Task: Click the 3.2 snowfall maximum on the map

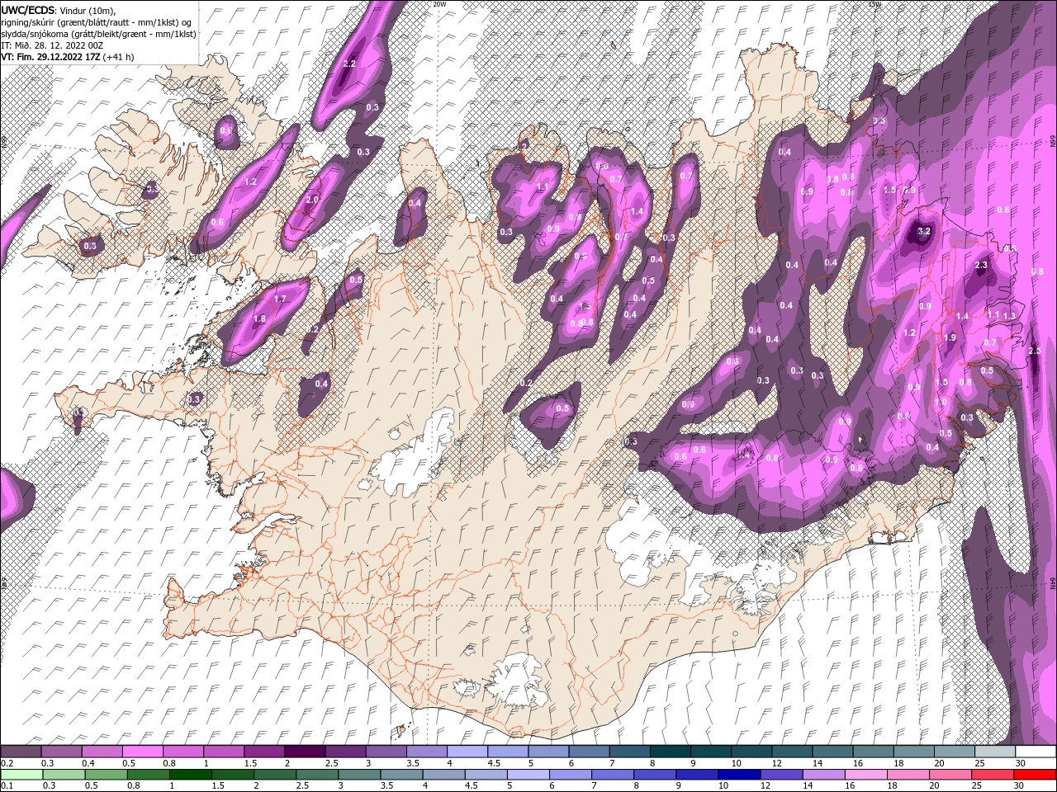Action: tap(924, 232)
